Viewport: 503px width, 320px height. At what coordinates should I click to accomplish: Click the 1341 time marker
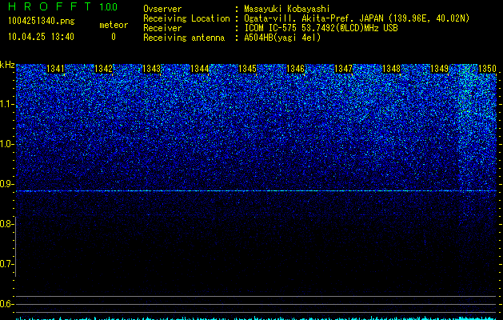point(55,69)
